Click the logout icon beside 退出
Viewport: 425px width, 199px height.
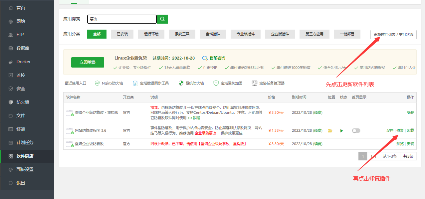(11, 183)
